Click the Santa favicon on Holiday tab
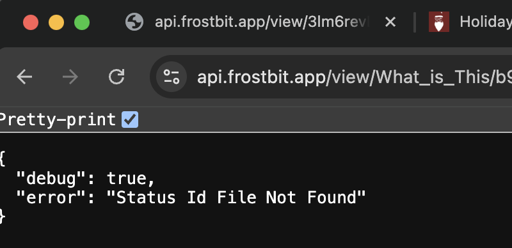 coord(439,22)
